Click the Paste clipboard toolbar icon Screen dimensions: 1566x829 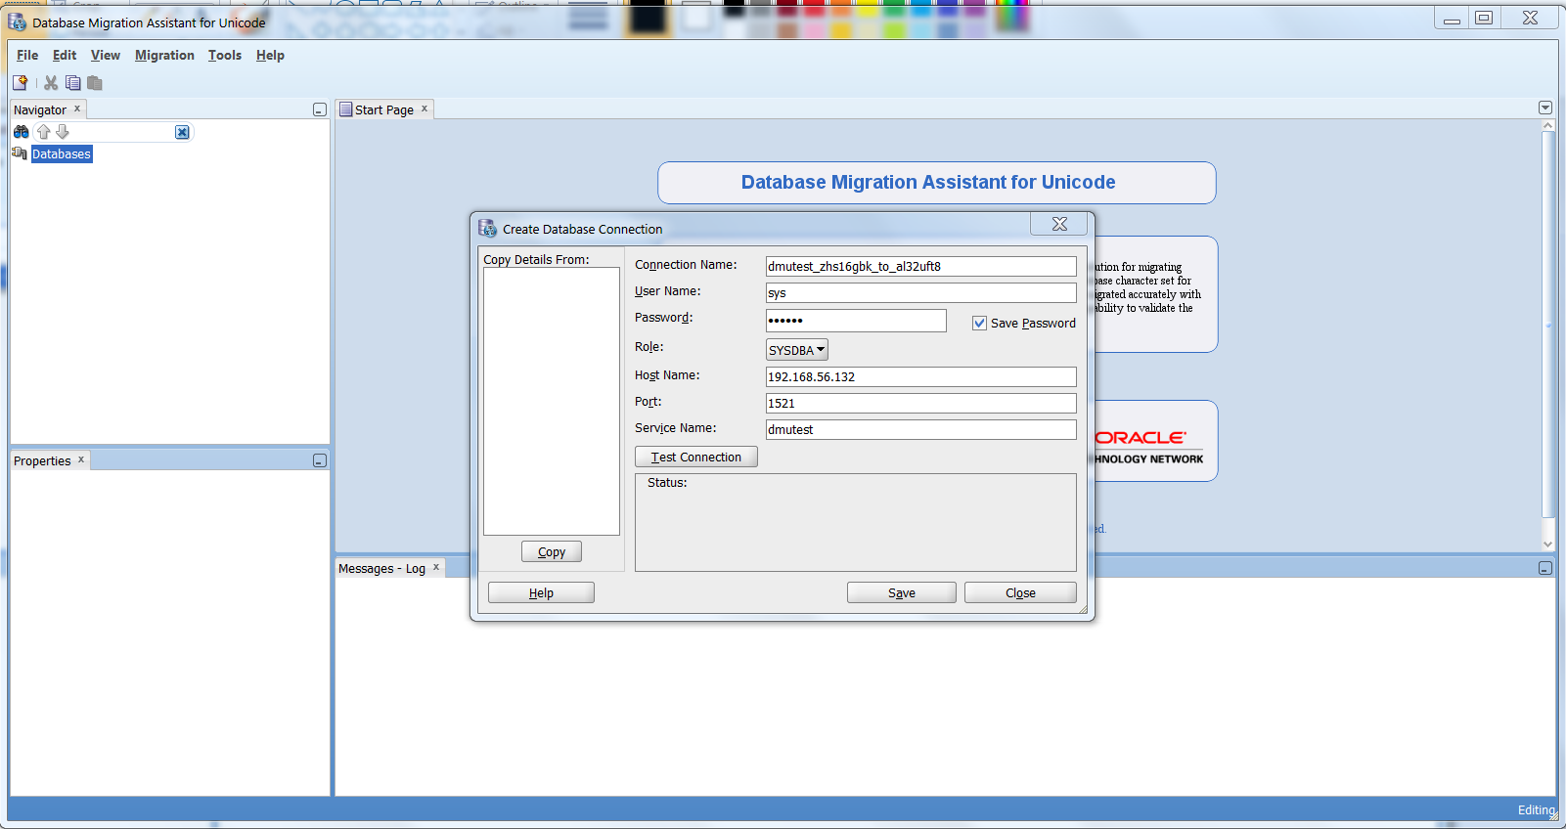(95, 83)
